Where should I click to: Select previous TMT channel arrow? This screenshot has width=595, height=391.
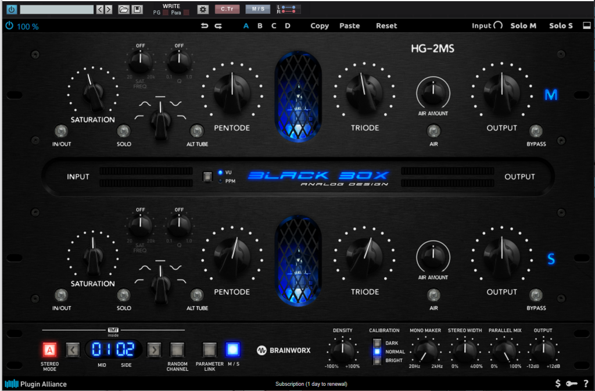pyautogui.click(x=73, y=350)
